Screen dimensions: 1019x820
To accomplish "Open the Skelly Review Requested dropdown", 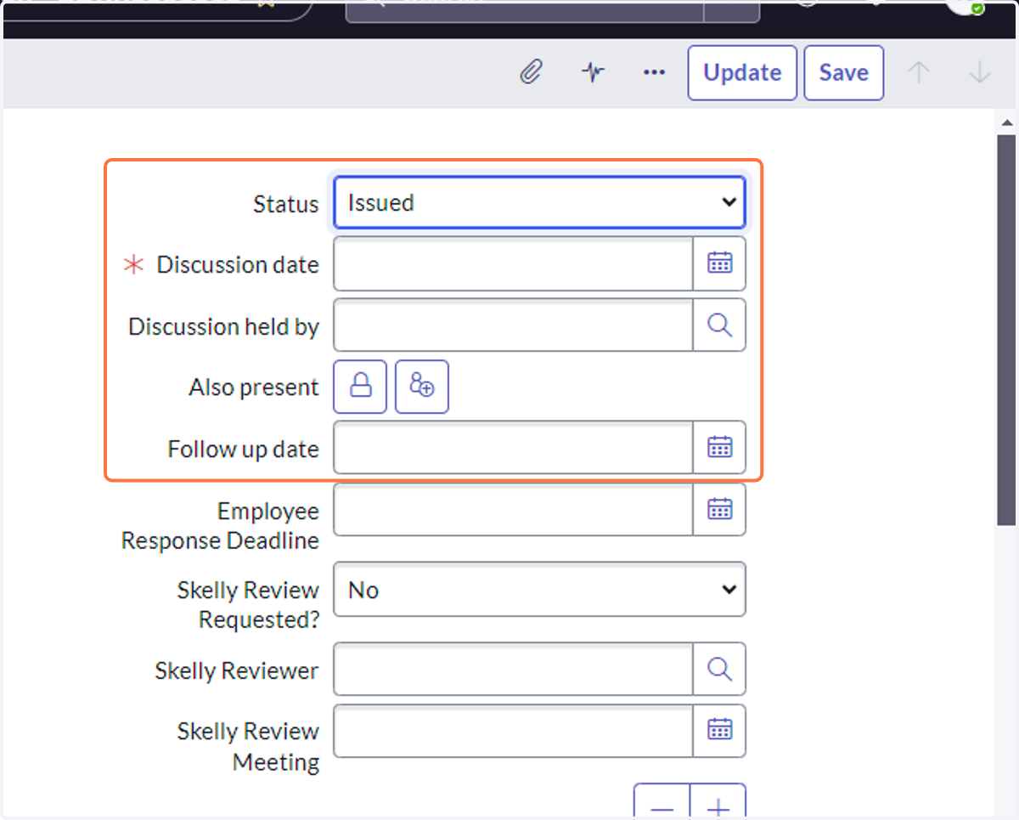I will 540,589.
